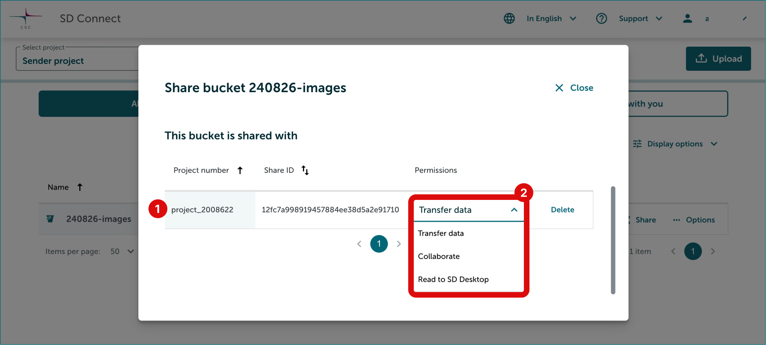Image resolution: width=766 pixels, height=345 pixels.
Task: Select Read to SD Desktop option
Action: click(469, 279)
